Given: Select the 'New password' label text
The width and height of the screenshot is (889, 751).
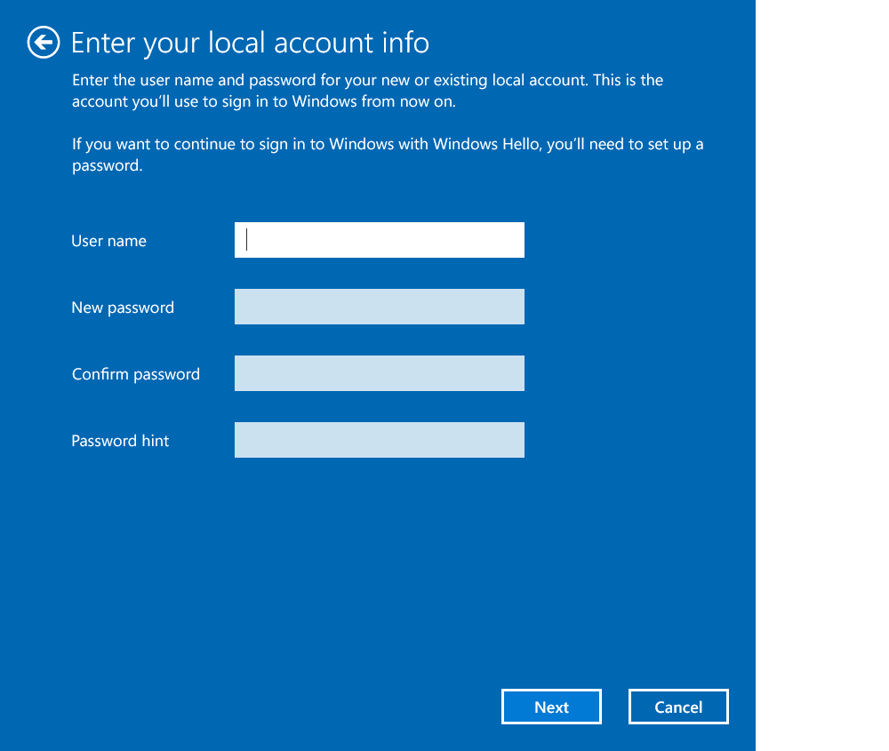Looking at the screenshot, I should click(x=123, y=308).
